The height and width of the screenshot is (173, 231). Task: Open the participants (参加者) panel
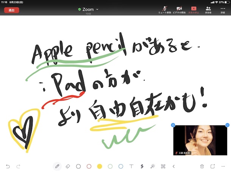pyautogui.click(x=208, y=9)
